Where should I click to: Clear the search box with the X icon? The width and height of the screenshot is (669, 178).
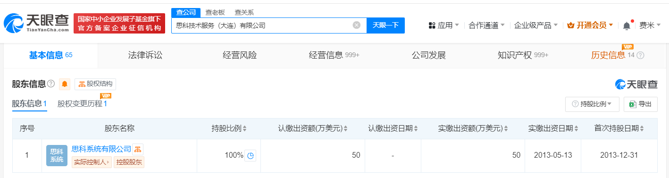pyautogui.click(x=357, y=25)
